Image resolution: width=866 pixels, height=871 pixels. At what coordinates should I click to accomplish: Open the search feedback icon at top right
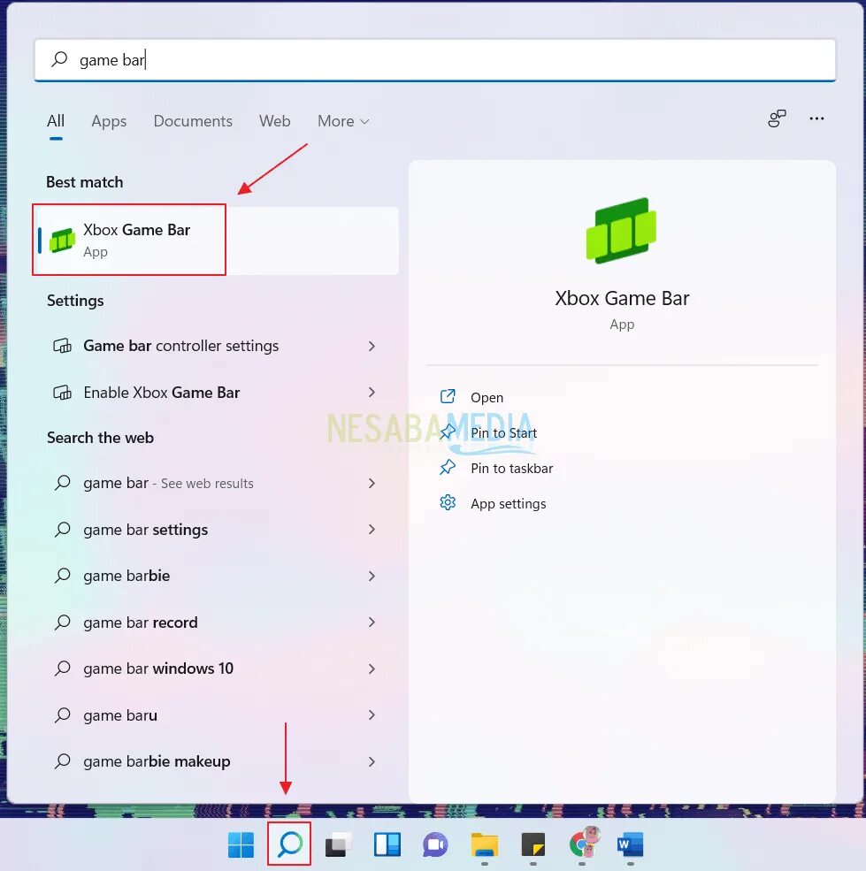[x=777, y=118]
